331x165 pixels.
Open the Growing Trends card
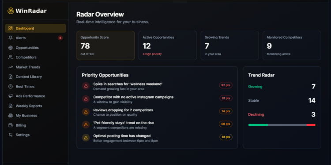pos(229,45)
